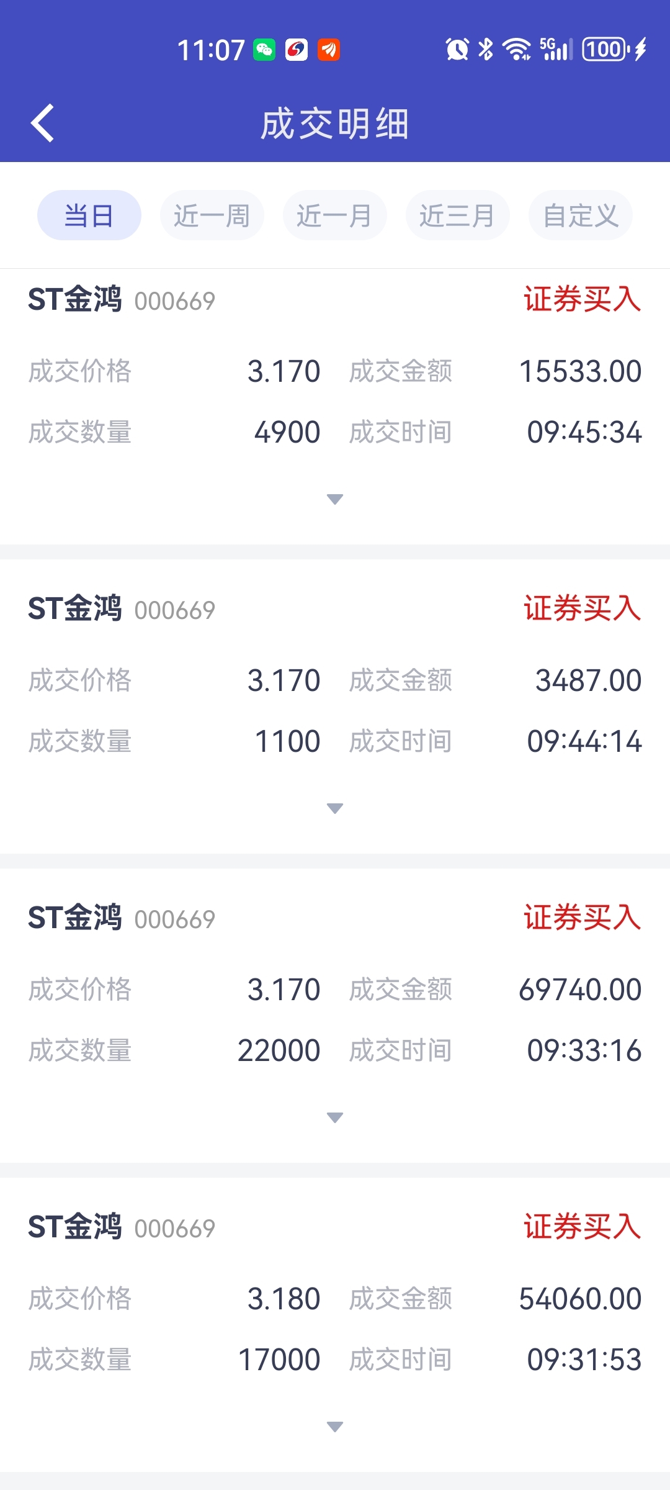The height and width of the screenshot is (1490, 670).
Task: Choose the 近三月 time range
Action: [x=458, y=215]
